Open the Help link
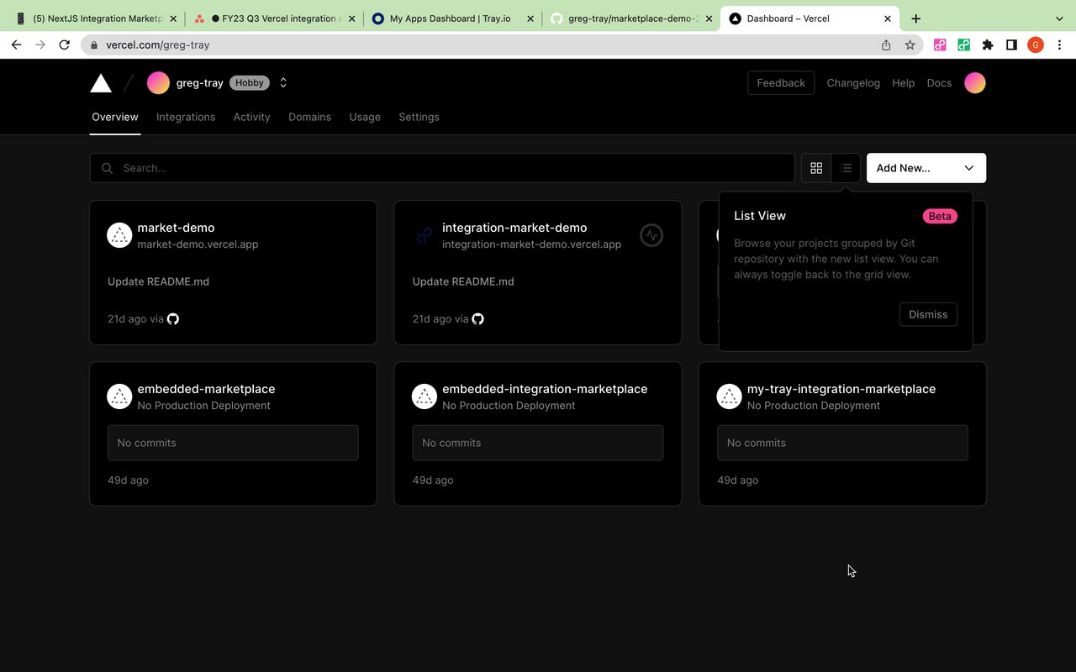Screen dimensions: 1076x672 point(904,82)
